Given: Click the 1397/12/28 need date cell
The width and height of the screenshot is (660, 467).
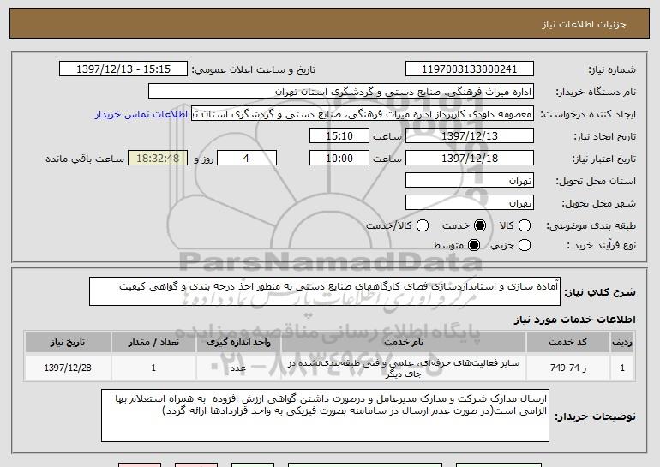Looking at the screenshot, I should (68, 368).
